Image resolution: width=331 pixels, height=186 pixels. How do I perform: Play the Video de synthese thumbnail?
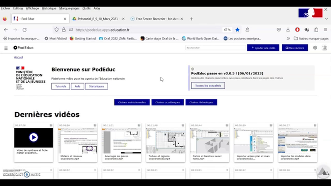coord(34,137)
